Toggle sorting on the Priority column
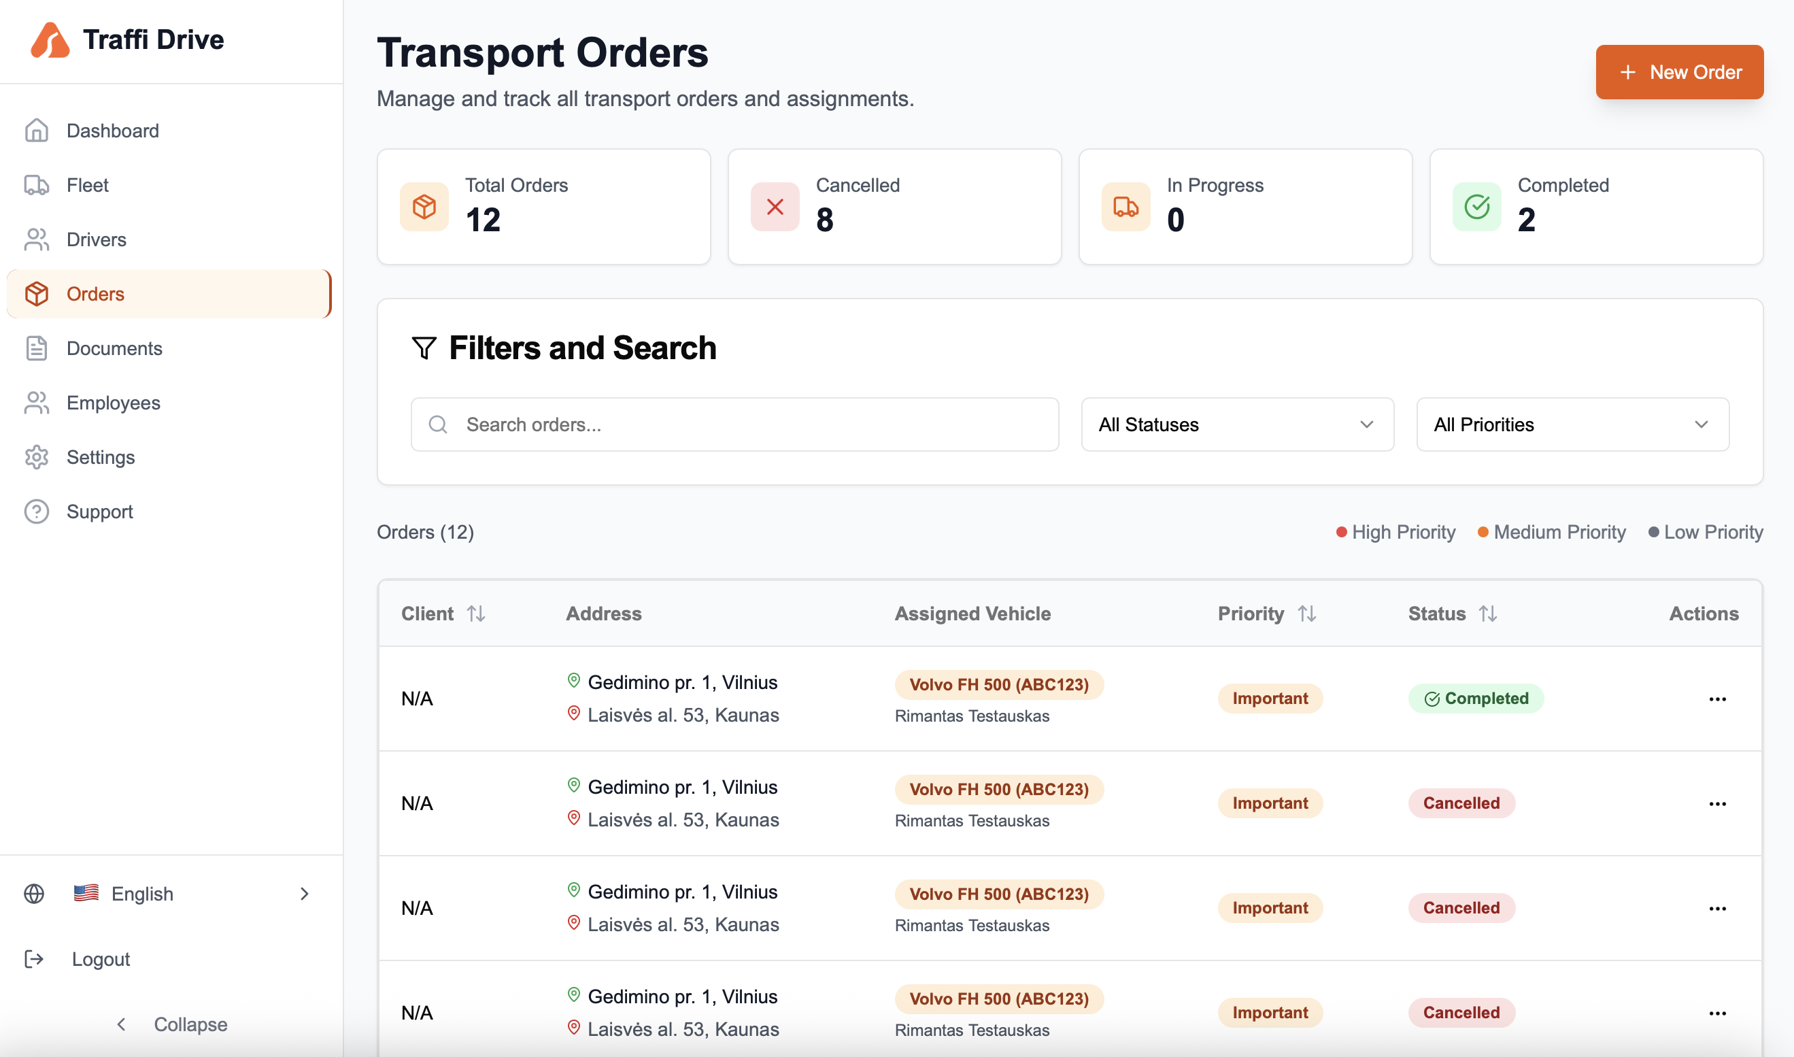1794x1057 pixels. 1306,614
